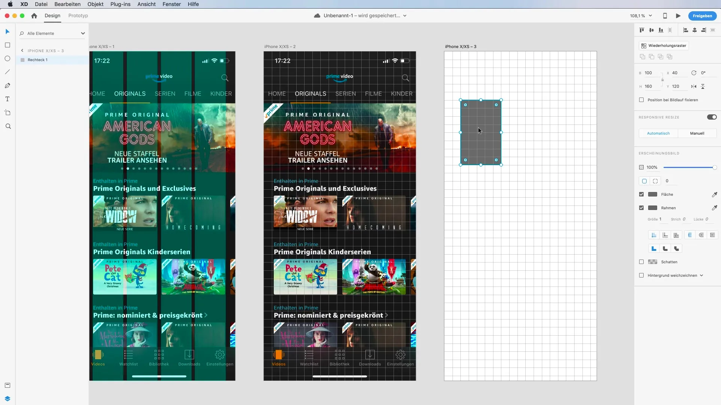Image resolution: width=721 pixels, height=405 pixels.
Task: Open the Fläche fill color swatch
Action: pyautogui.click(x=653, y=194)
